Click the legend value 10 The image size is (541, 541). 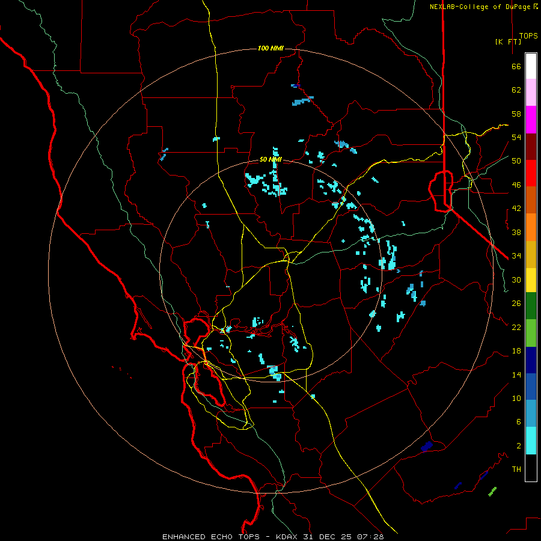pyautogui.click(x=516, y=398)
